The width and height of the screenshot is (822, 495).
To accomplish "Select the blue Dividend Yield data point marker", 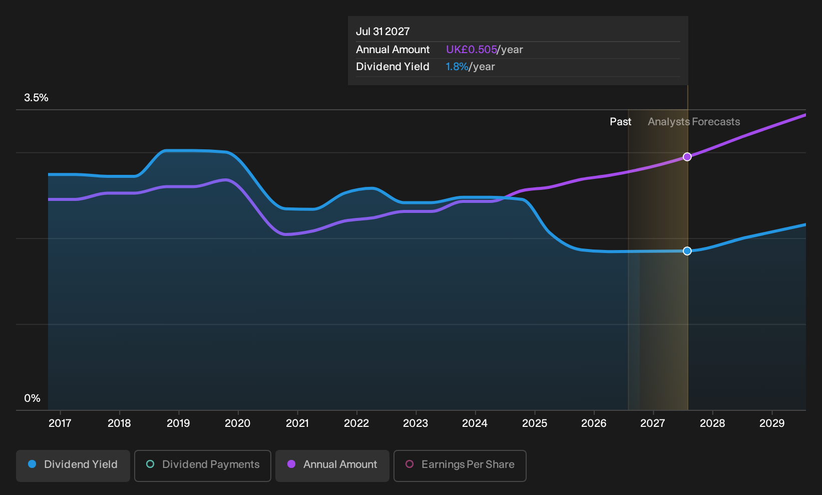I will click(687, 251).
